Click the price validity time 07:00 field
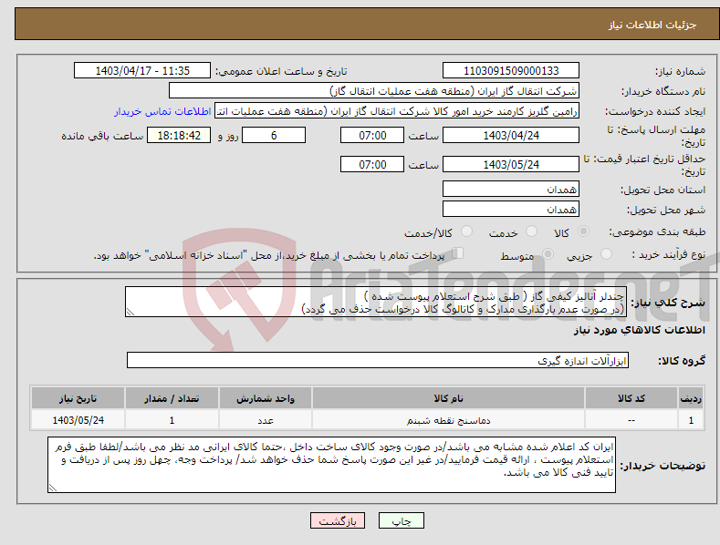 click(372, 164)
